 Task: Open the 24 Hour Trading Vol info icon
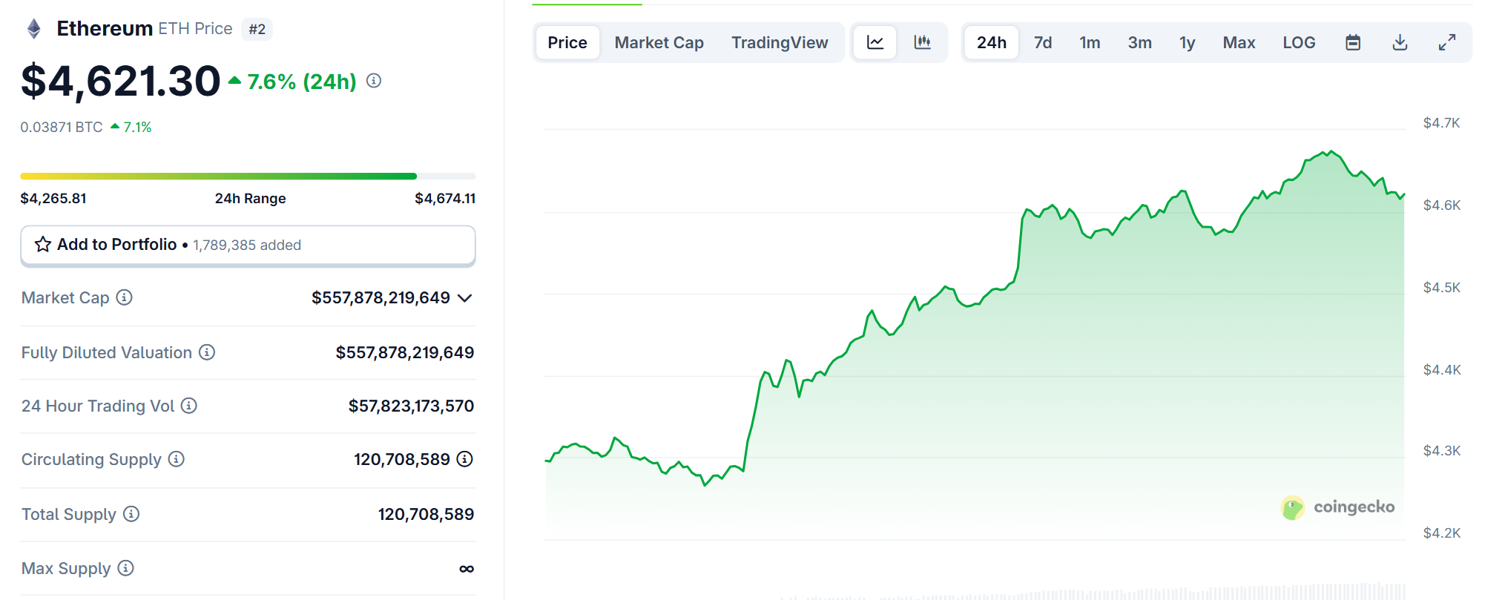(x=189, y=406)
